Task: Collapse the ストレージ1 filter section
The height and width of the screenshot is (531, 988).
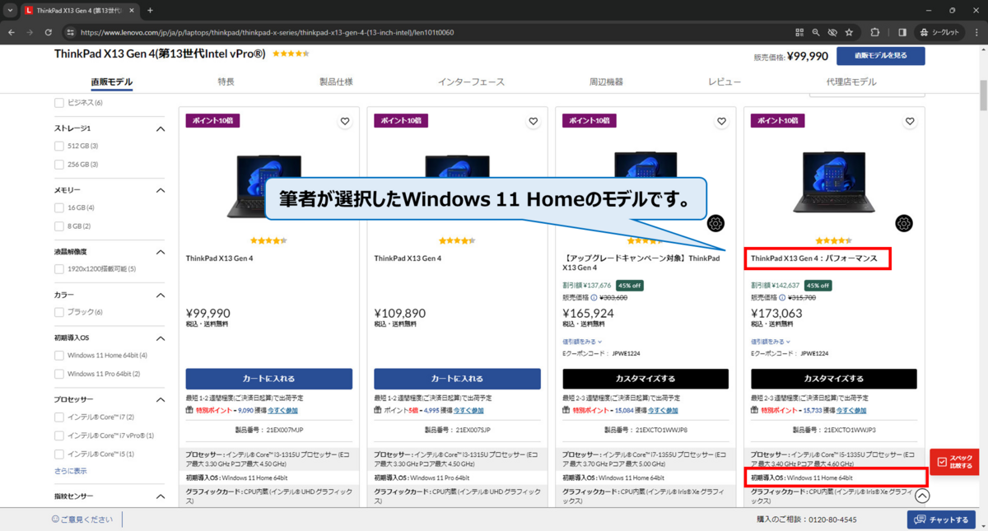Action: coord(161,128)
